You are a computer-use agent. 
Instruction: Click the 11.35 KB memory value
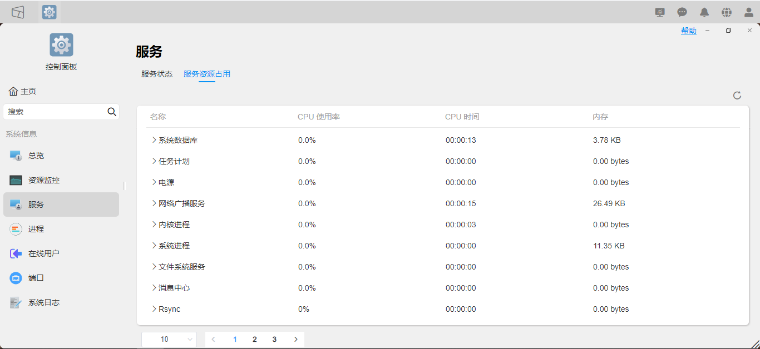click(x=609, y=246)
